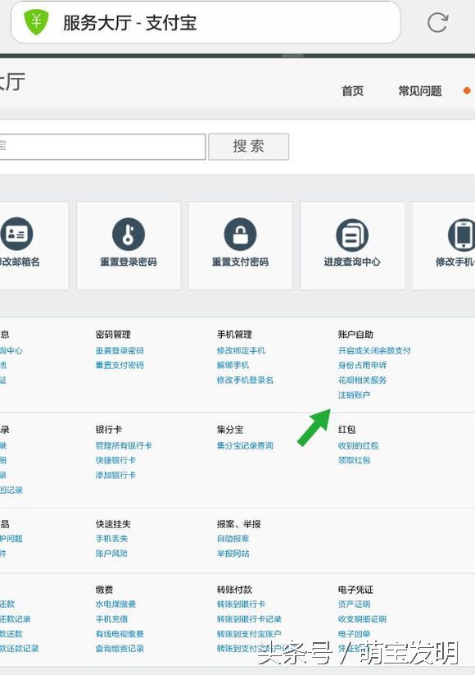
Task: Click the 快速挂失 section heading
Action: (113, 524)
